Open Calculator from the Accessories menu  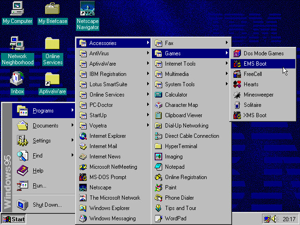pyautogui.click(x=176, y=95)
